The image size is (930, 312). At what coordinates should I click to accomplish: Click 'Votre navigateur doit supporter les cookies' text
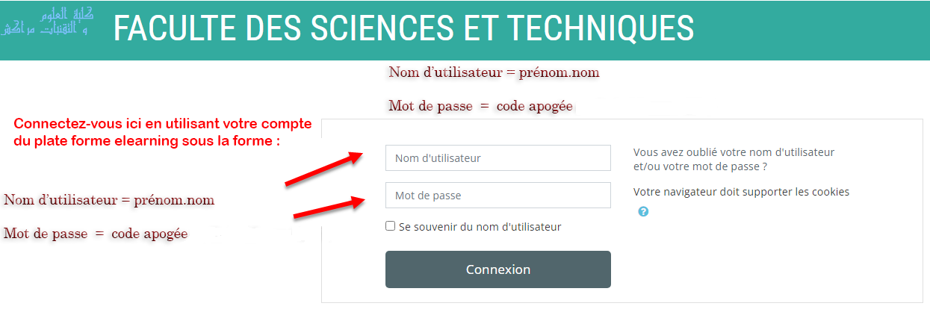tap(741, 192)
